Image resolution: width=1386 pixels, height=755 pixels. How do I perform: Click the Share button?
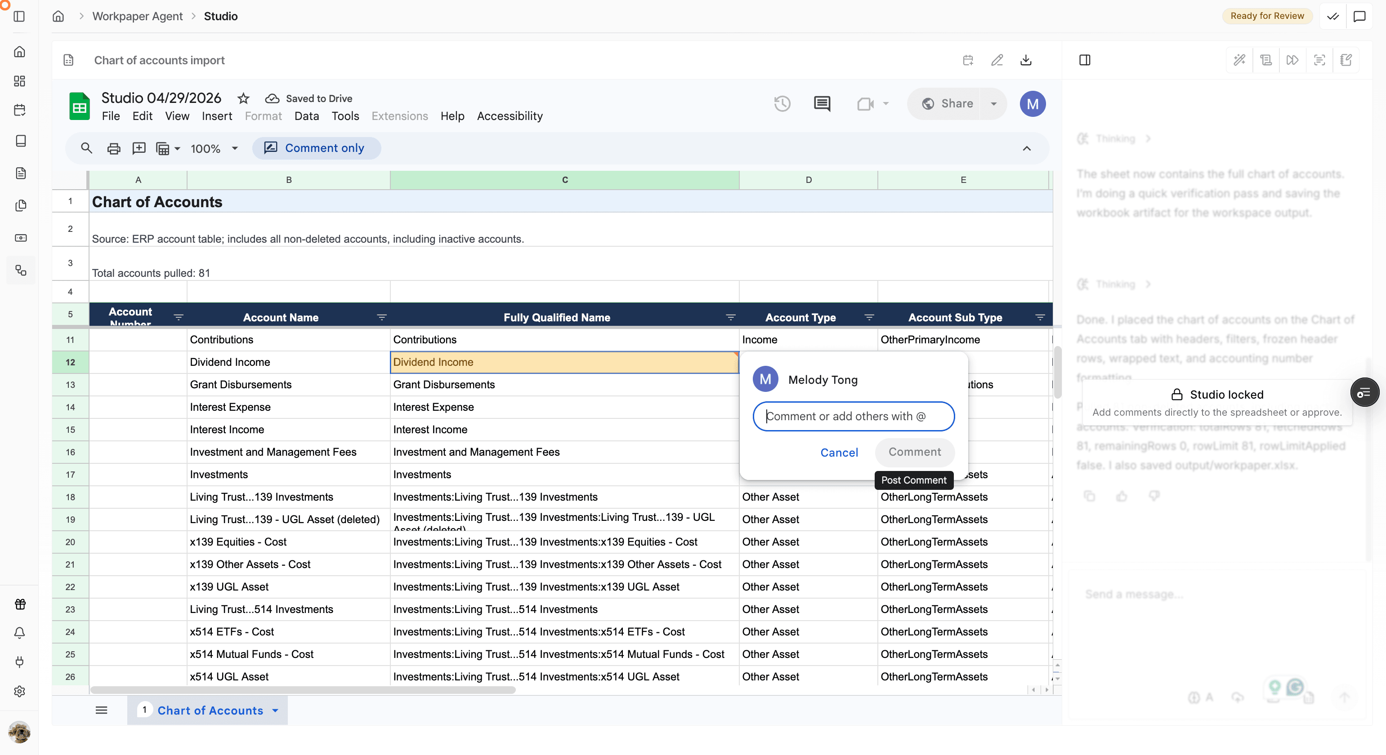947,104
